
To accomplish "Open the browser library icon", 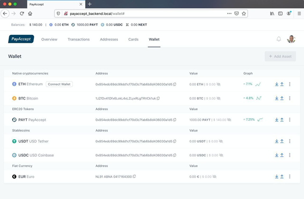I will 272,13.
